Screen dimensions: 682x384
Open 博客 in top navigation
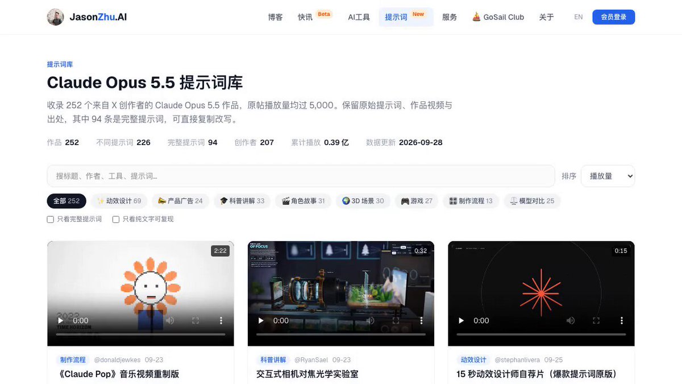click(x=275, y=17)
